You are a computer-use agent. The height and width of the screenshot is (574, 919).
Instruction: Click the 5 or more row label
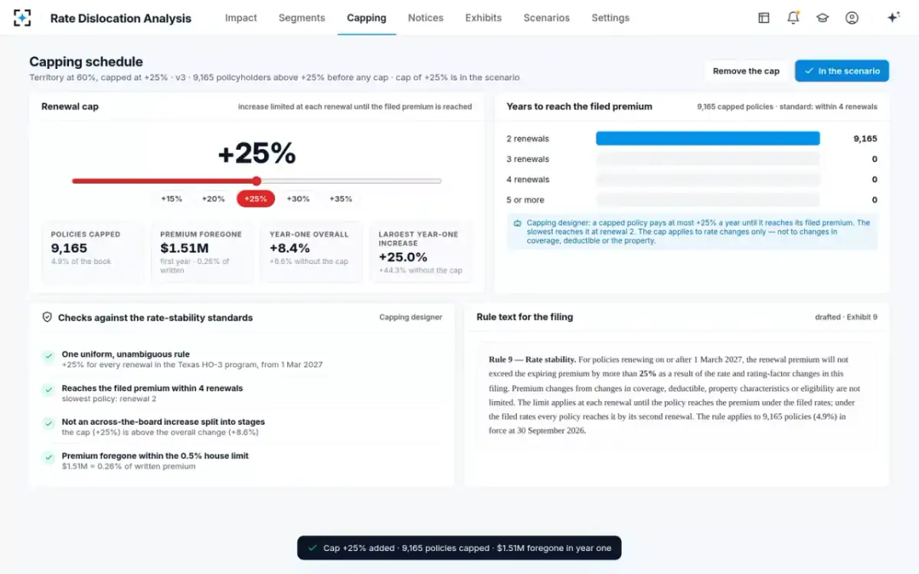(525, 200)
